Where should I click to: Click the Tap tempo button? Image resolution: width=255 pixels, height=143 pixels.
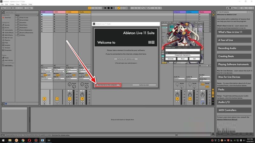(3, 8)
